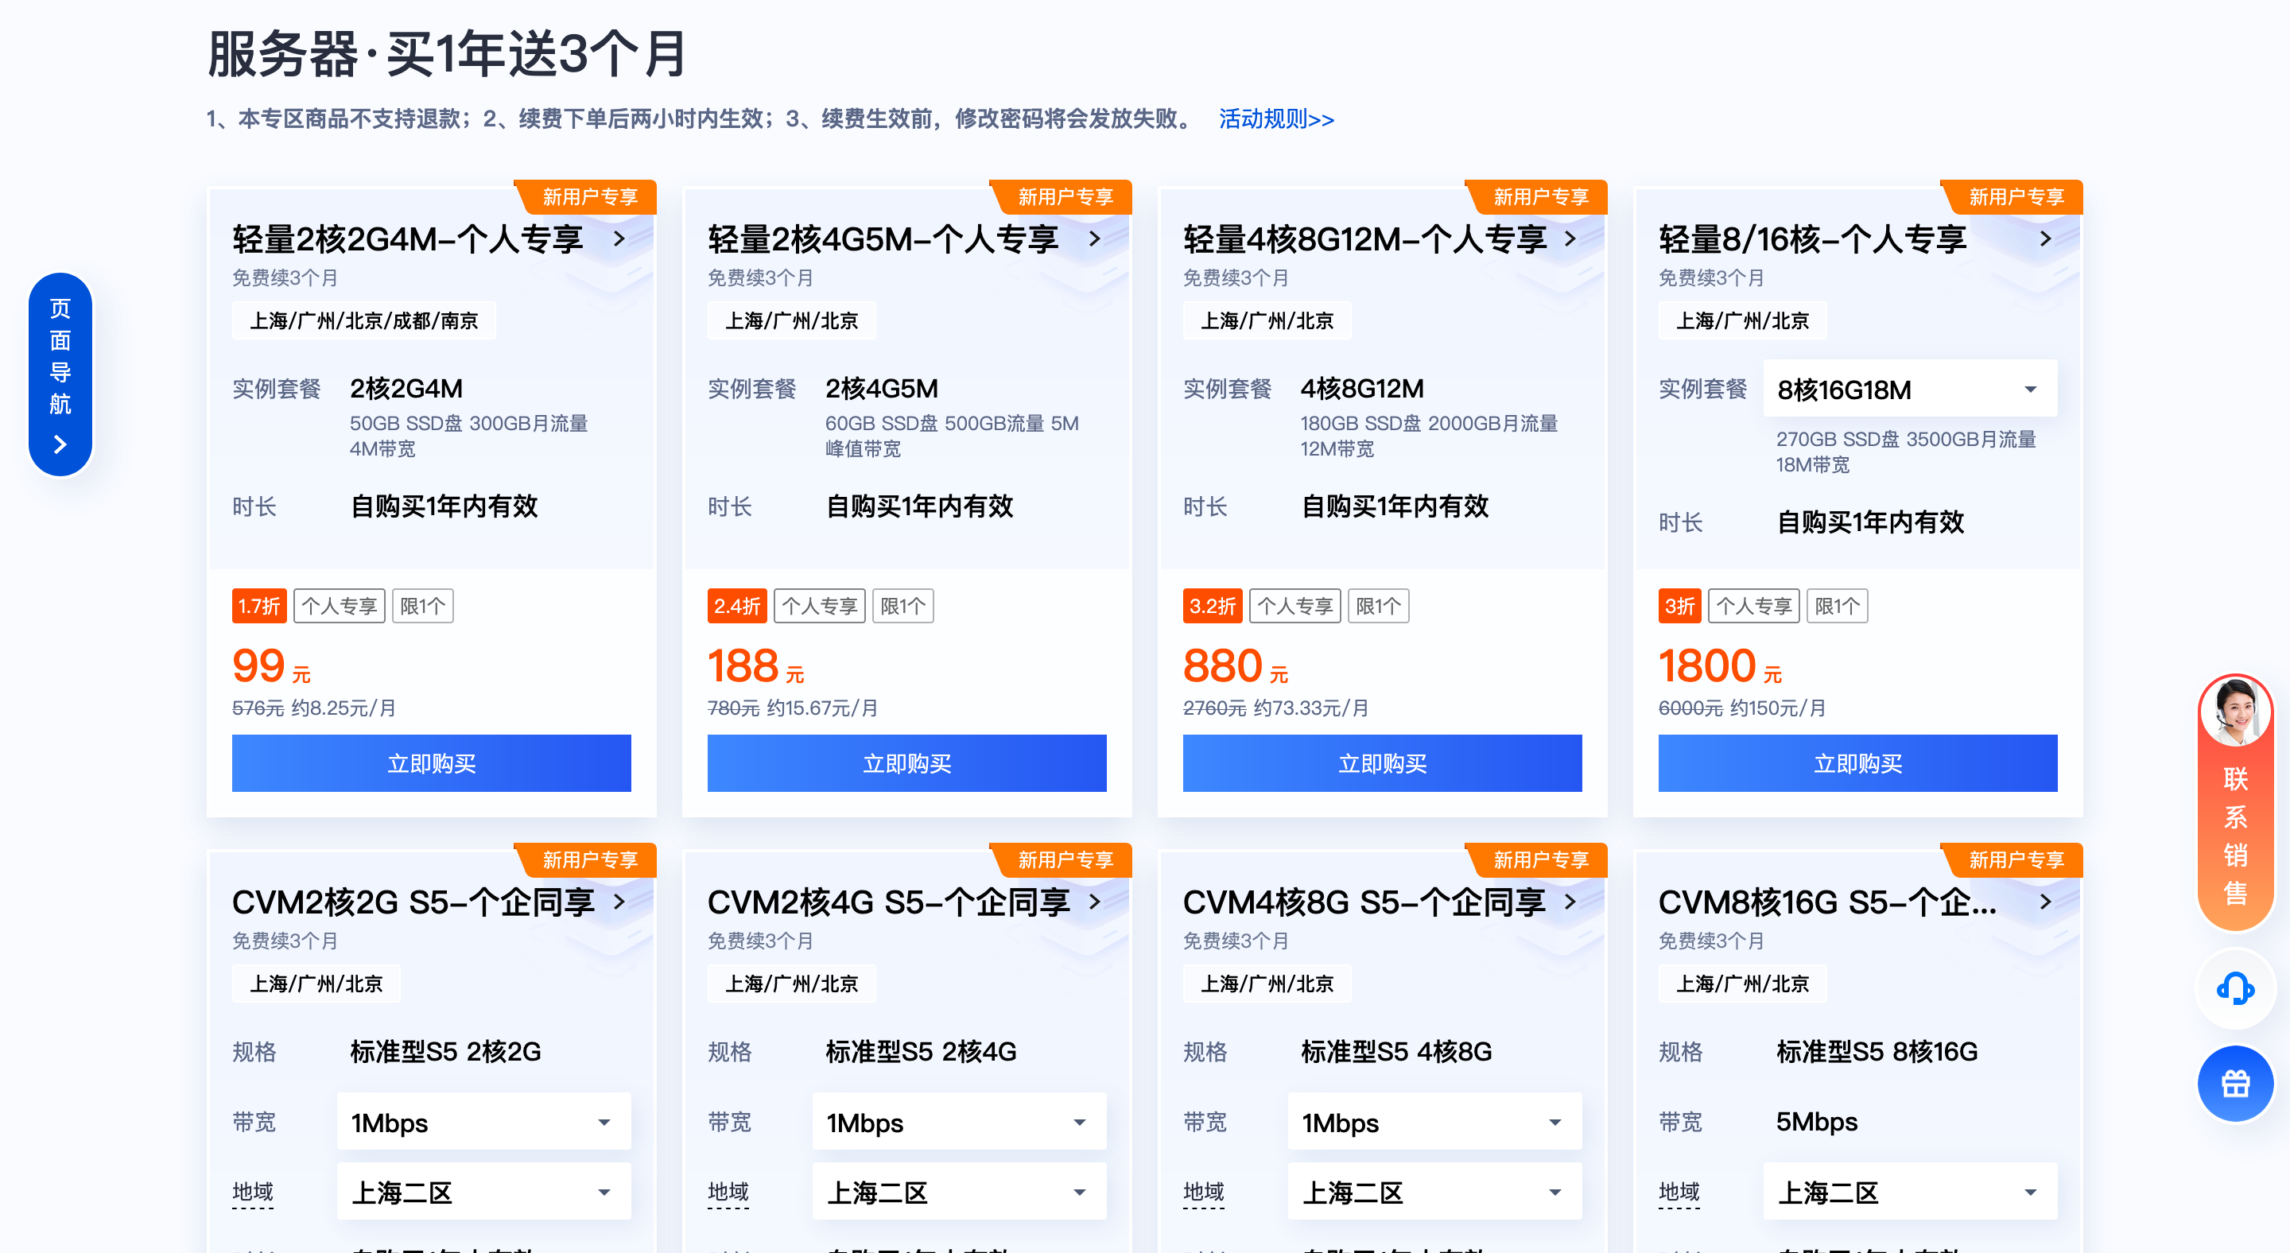Click the struck-through 2760元 original price
Image resolution: width=2290 pixels, height=1253 pixels.
point(1214,708)
